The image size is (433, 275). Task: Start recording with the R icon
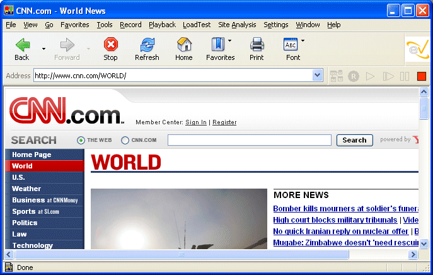pyautogui.click(x=354, y=76)
